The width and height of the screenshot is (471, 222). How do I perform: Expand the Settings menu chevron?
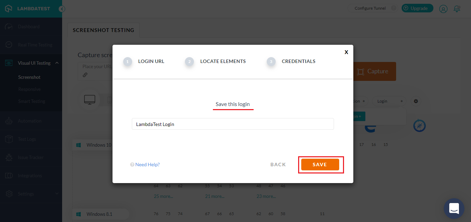(x=57, y=193)
